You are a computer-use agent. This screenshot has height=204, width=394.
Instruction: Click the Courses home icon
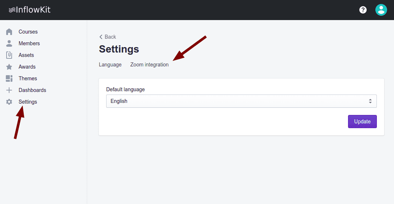tap(9, 32)
